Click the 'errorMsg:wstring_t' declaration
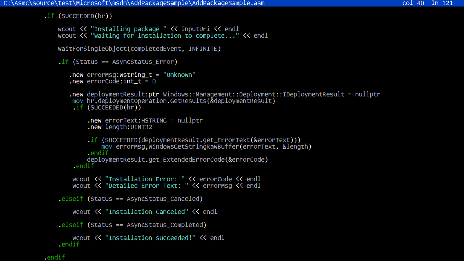This screenshot has height=261, width=464. point(120,75)
